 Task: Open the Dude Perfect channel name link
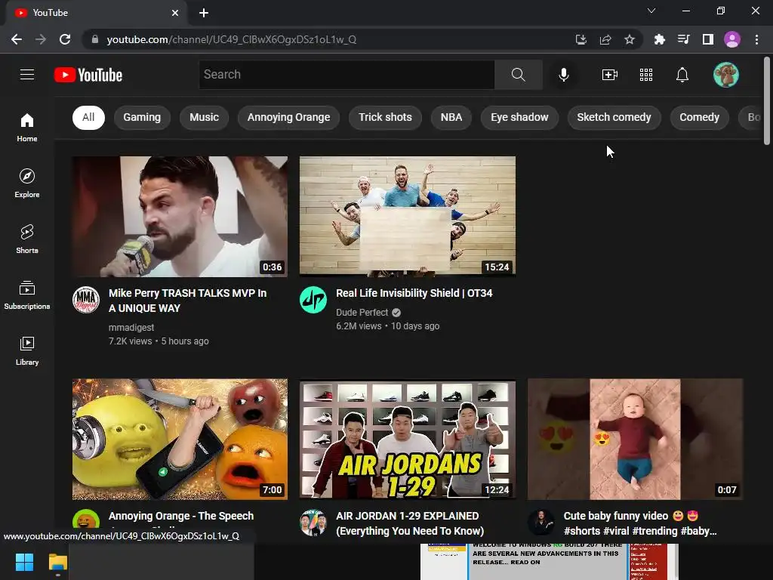pyautogui.click(x=362, y=312)
